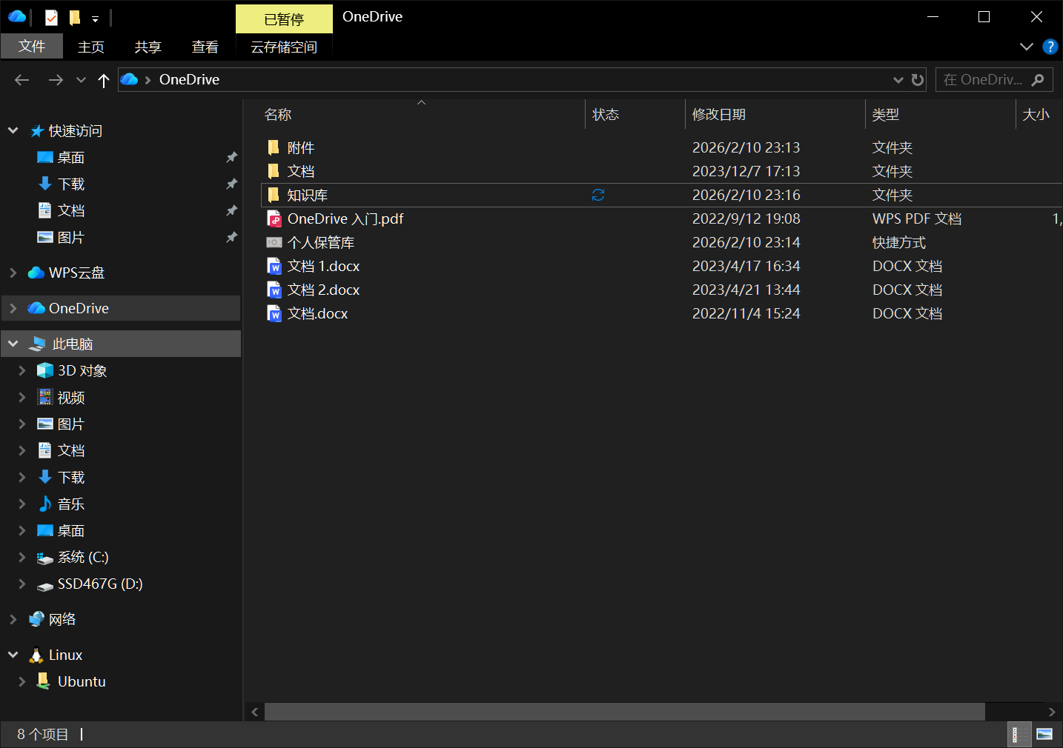
Task: Expand the 系统 (C:) drive node
Action: (21, 557)
